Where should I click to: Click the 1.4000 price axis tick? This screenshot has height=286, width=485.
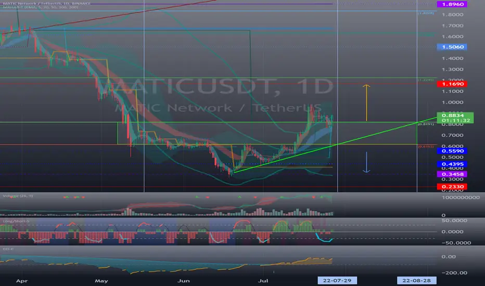coord(453,58)
